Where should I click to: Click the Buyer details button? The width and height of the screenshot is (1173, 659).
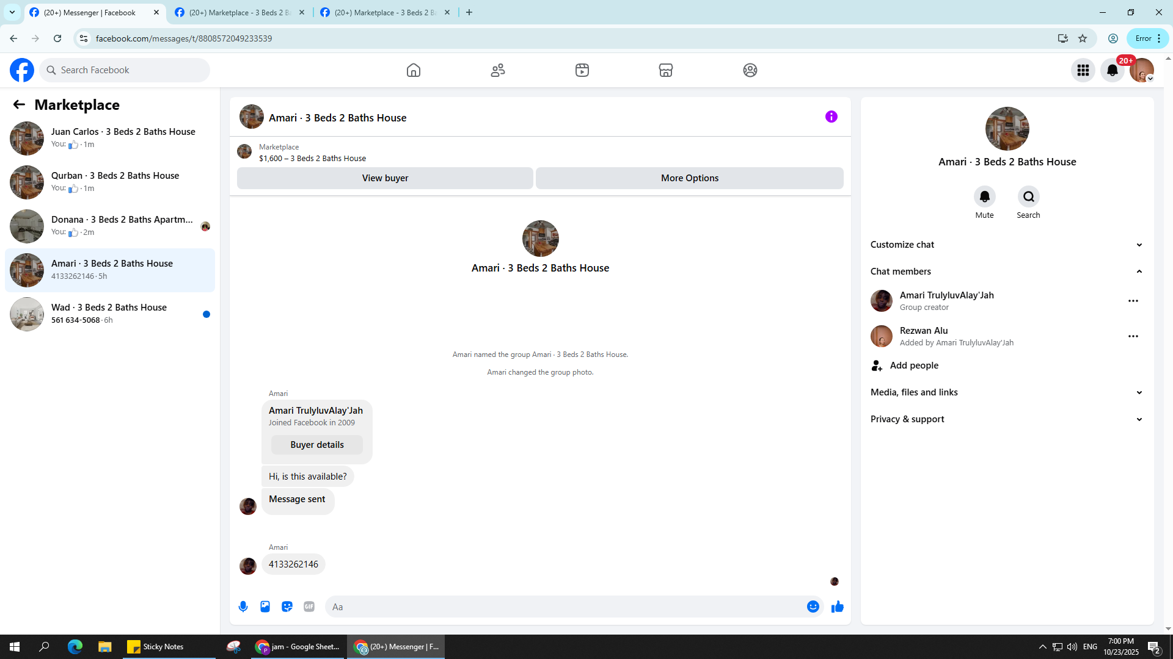pos(316,445)
